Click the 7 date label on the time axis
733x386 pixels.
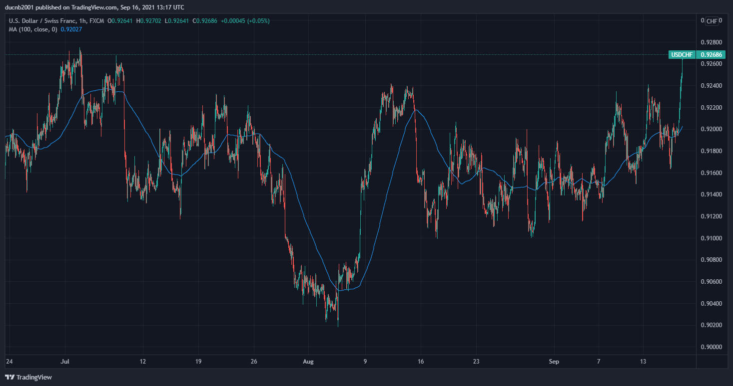(598, 361)
